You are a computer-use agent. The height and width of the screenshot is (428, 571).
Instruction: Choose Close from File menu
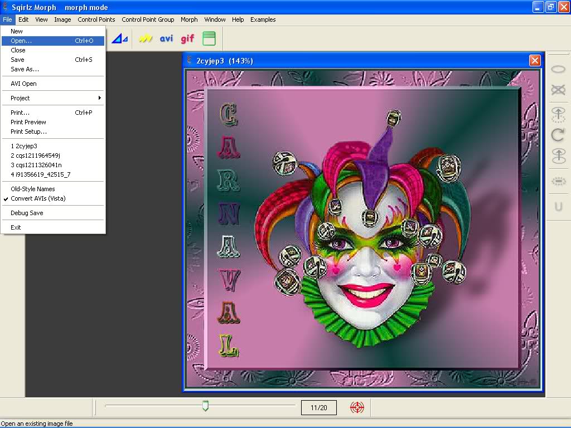pyautogui.click(x=53, y=50)
